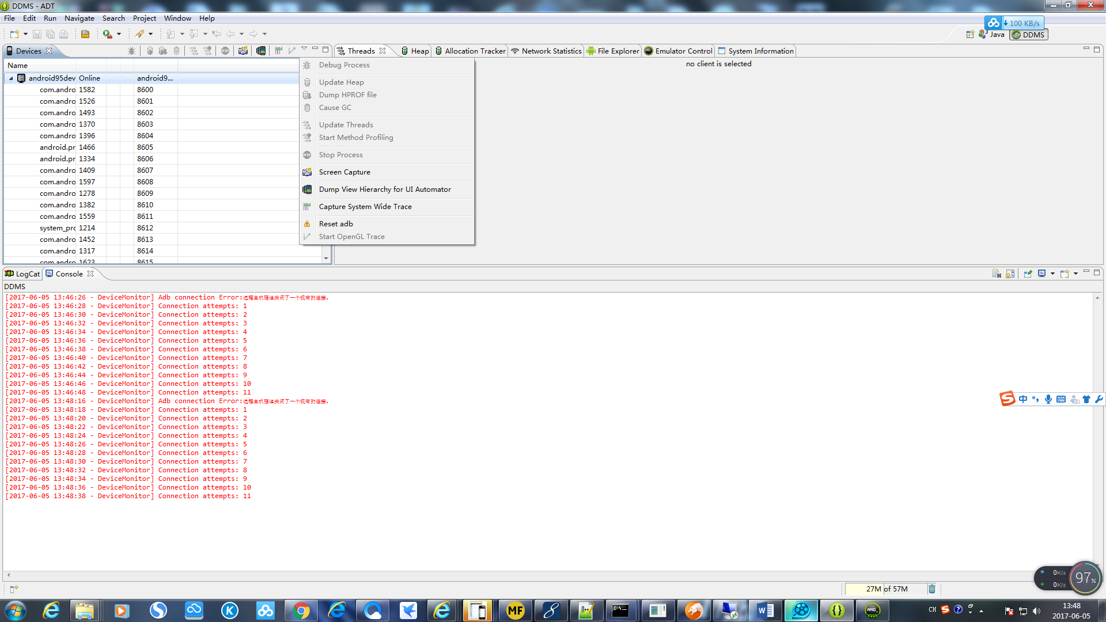Viewport: 1106px width, 622px height.
Task: Click the Console horizontal scrollbar left arrow
Action: click(8, 575)
